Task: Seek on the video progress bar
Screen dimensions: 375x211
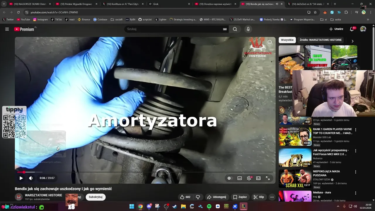Action: (x=145, y=172)
